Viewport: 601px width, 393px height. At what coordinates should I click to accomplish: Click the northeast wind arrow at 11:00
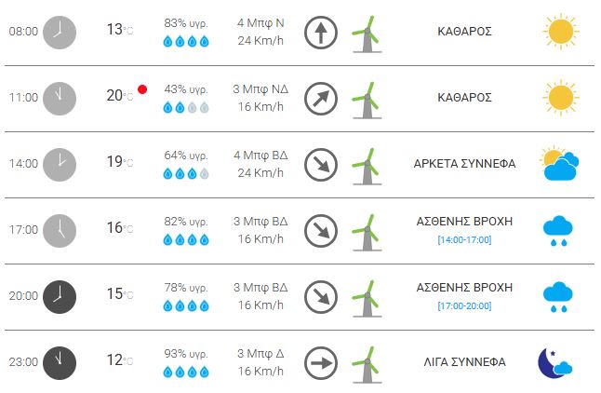pos(320,98)
